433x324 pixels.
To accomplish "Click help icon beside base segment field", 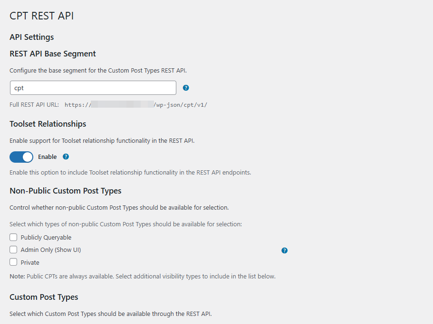I will pyautogui.click(x=186, y=88).
